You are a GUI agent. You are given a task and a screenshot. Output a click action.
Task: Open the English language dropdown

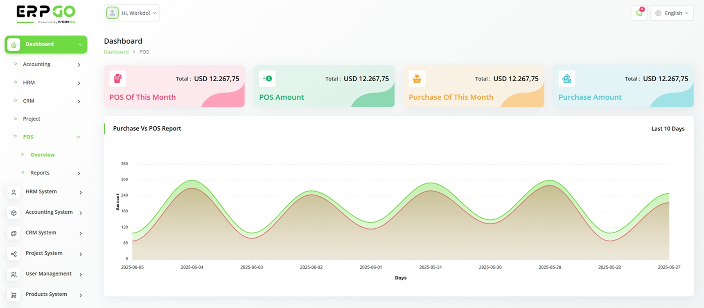coord(672,13)
